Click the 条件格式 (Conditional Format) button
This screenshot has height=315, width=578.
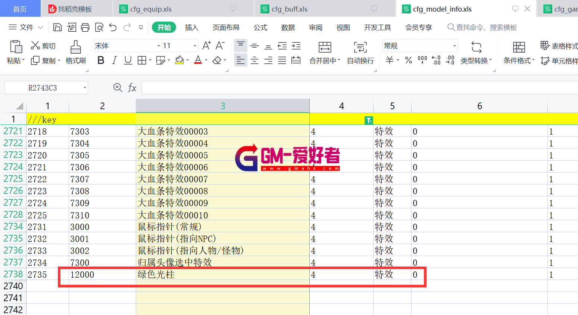[x=519, y=52]
